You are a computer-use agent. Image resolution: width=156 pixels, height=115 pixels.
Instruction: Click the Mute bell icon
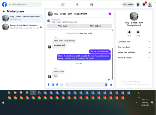(129, 32)
